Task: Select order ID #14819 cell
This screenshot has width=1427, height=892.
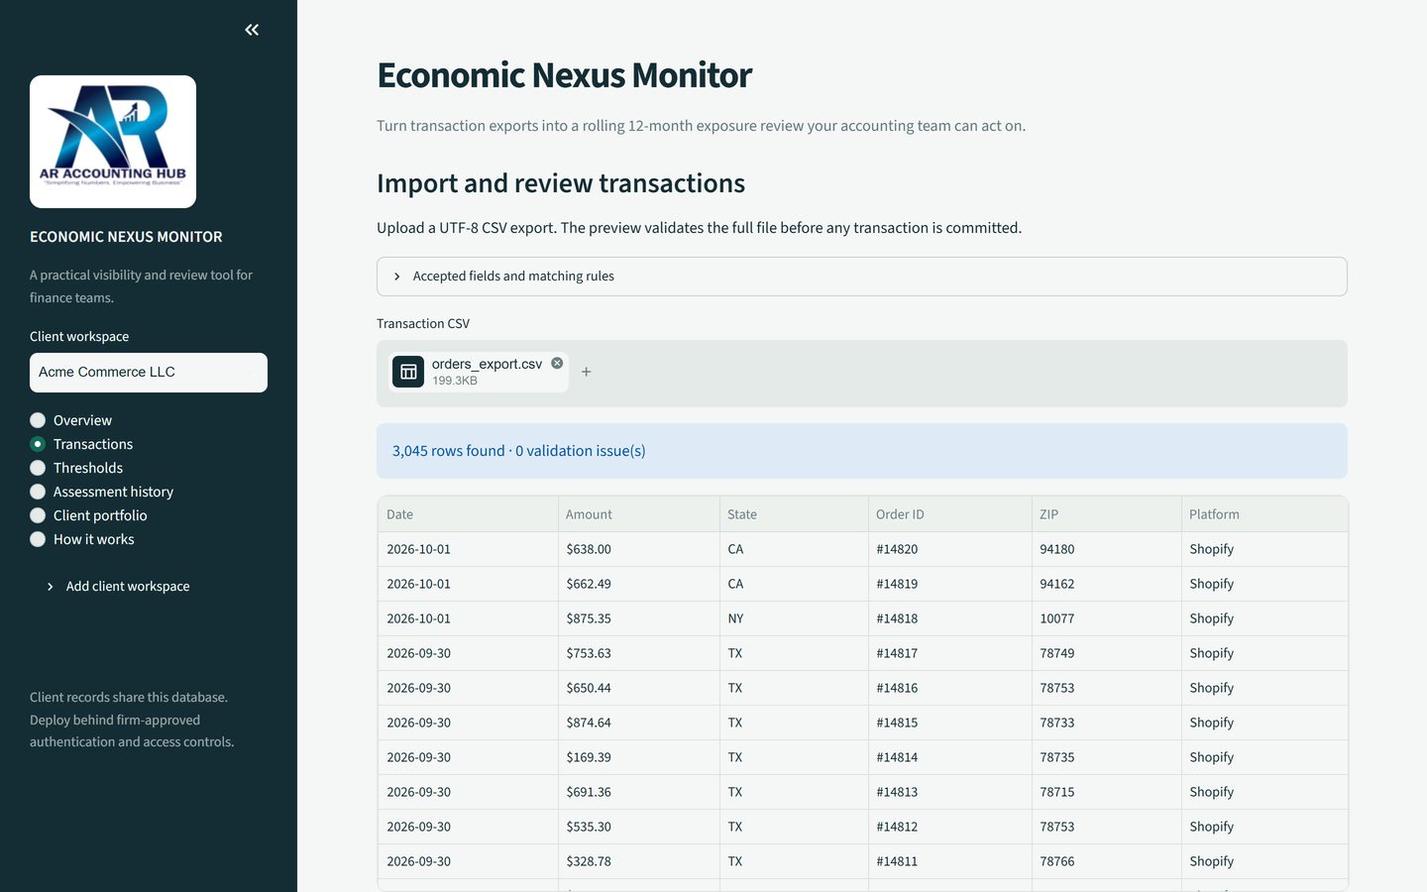Action: coord(950,584)
